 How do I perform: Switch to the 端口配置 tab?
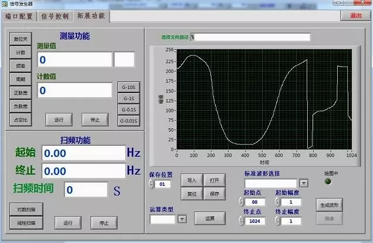tap(19, 16)
